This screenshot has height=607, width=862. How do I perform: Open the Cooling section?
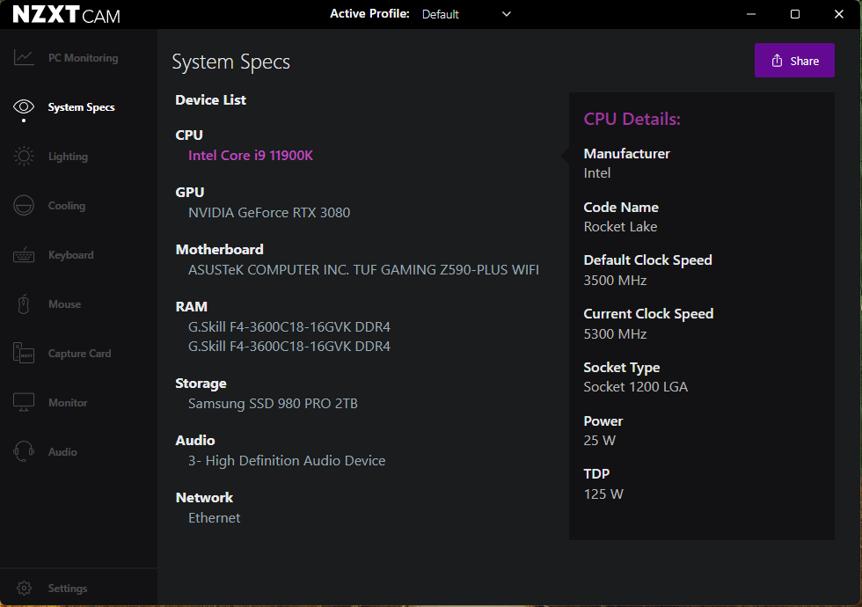coord(67,206)
